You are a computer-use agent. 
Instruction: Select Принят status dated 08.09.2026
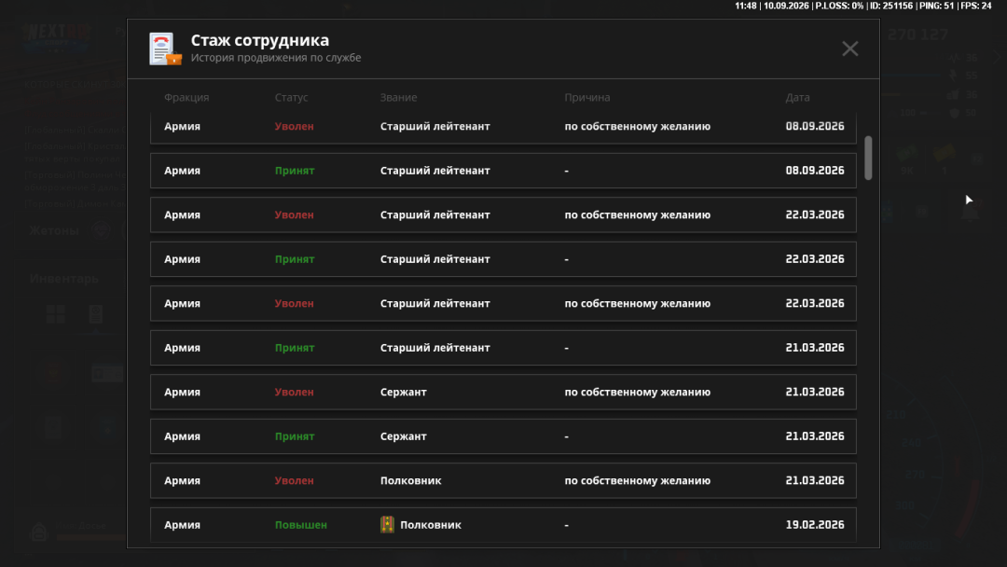[x=295, y=171]
